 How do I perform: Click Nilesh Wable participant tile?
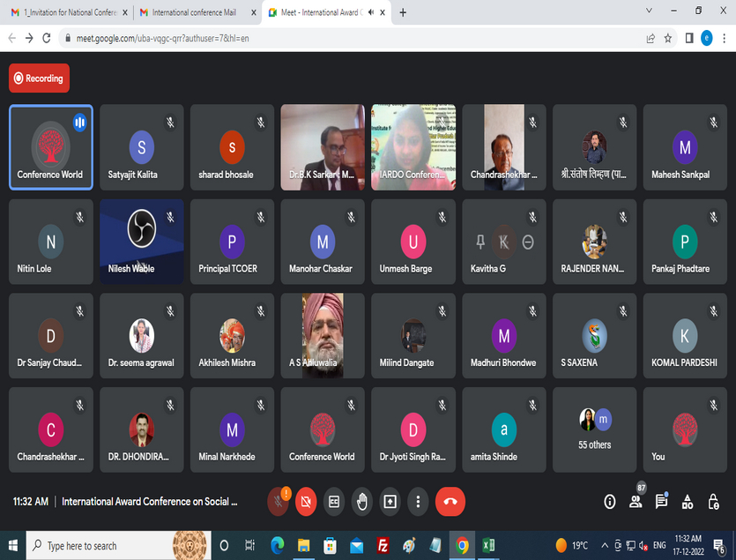click(141, 242)
